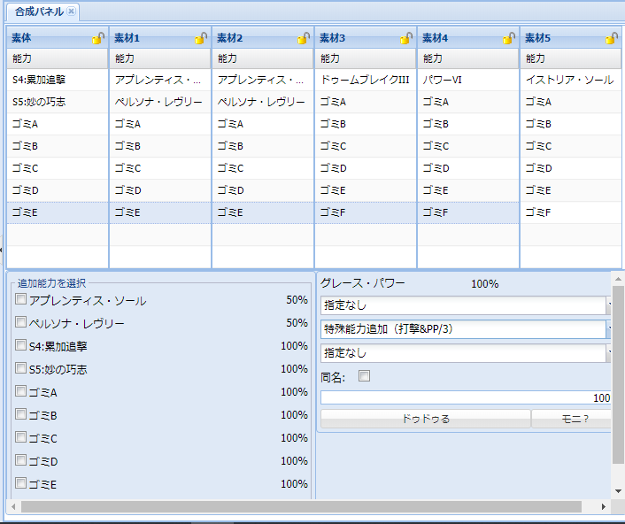The image size is (625, 524).
Task: Click the モニ? button
Action: point(572,419)
